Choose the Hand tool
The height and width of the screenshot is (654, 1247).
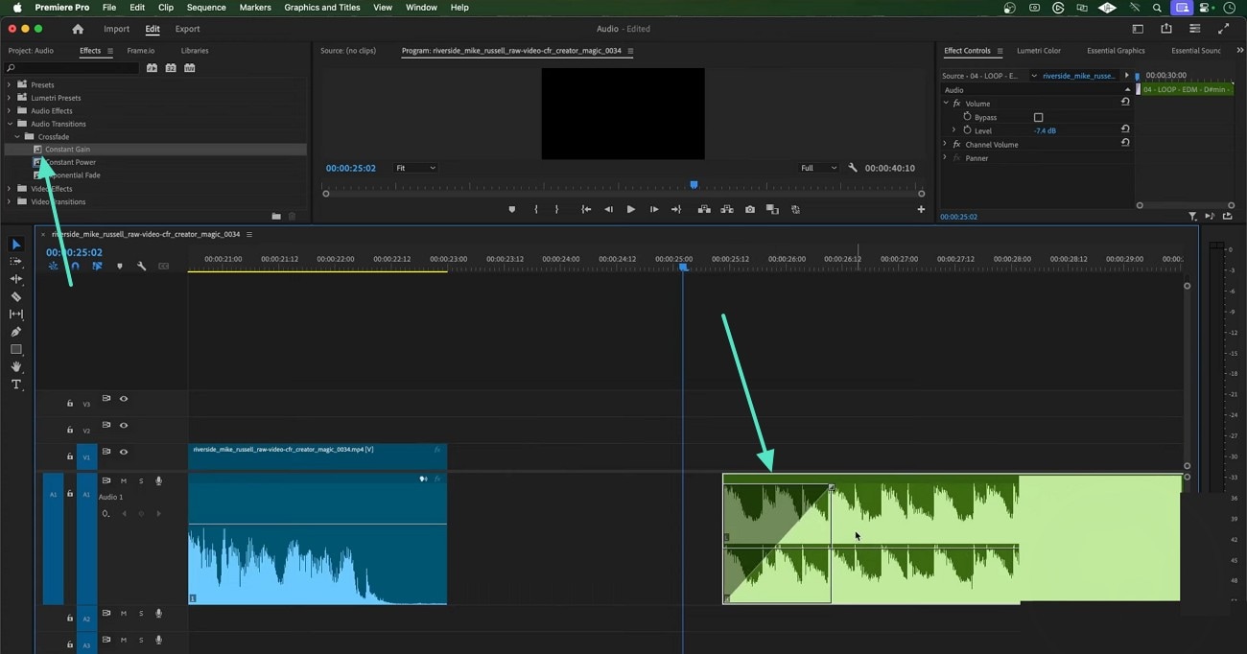(x=16, y=367)
